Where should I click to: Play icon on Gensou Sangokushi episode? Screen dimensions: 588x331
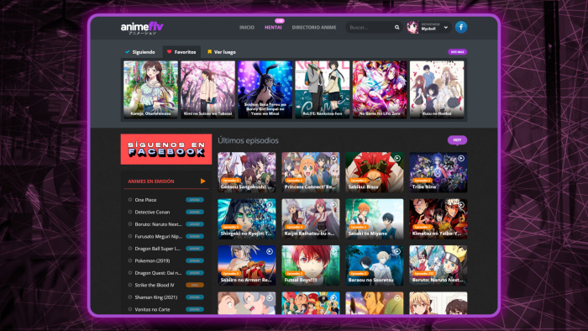point(270,159)
